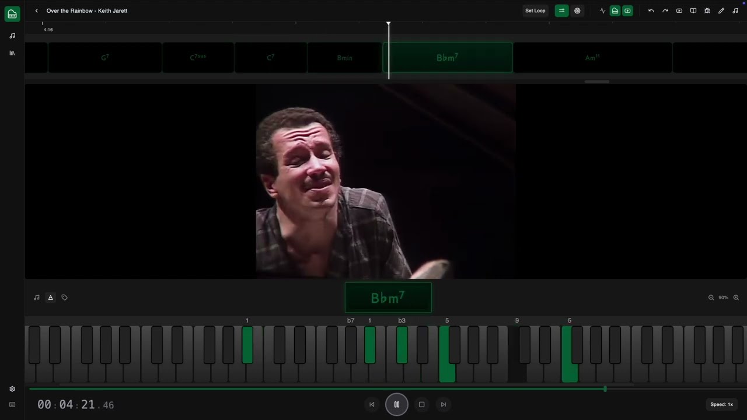Click the green key labeled b3
This screenshot has width=747, height=420.
point(402,344)
